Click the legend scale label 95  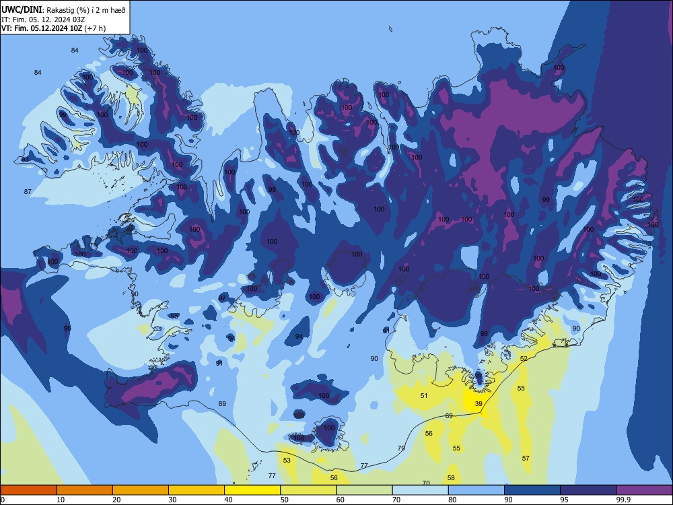[x=564, y=500]
